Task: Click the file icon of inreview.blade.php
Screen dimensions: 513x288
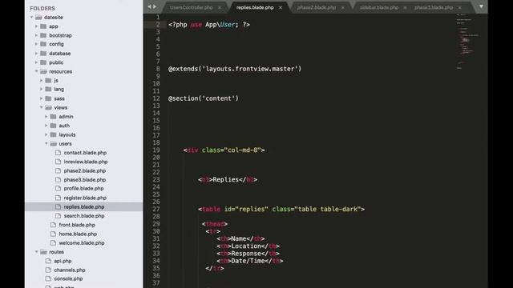Action: coord(59,162)
